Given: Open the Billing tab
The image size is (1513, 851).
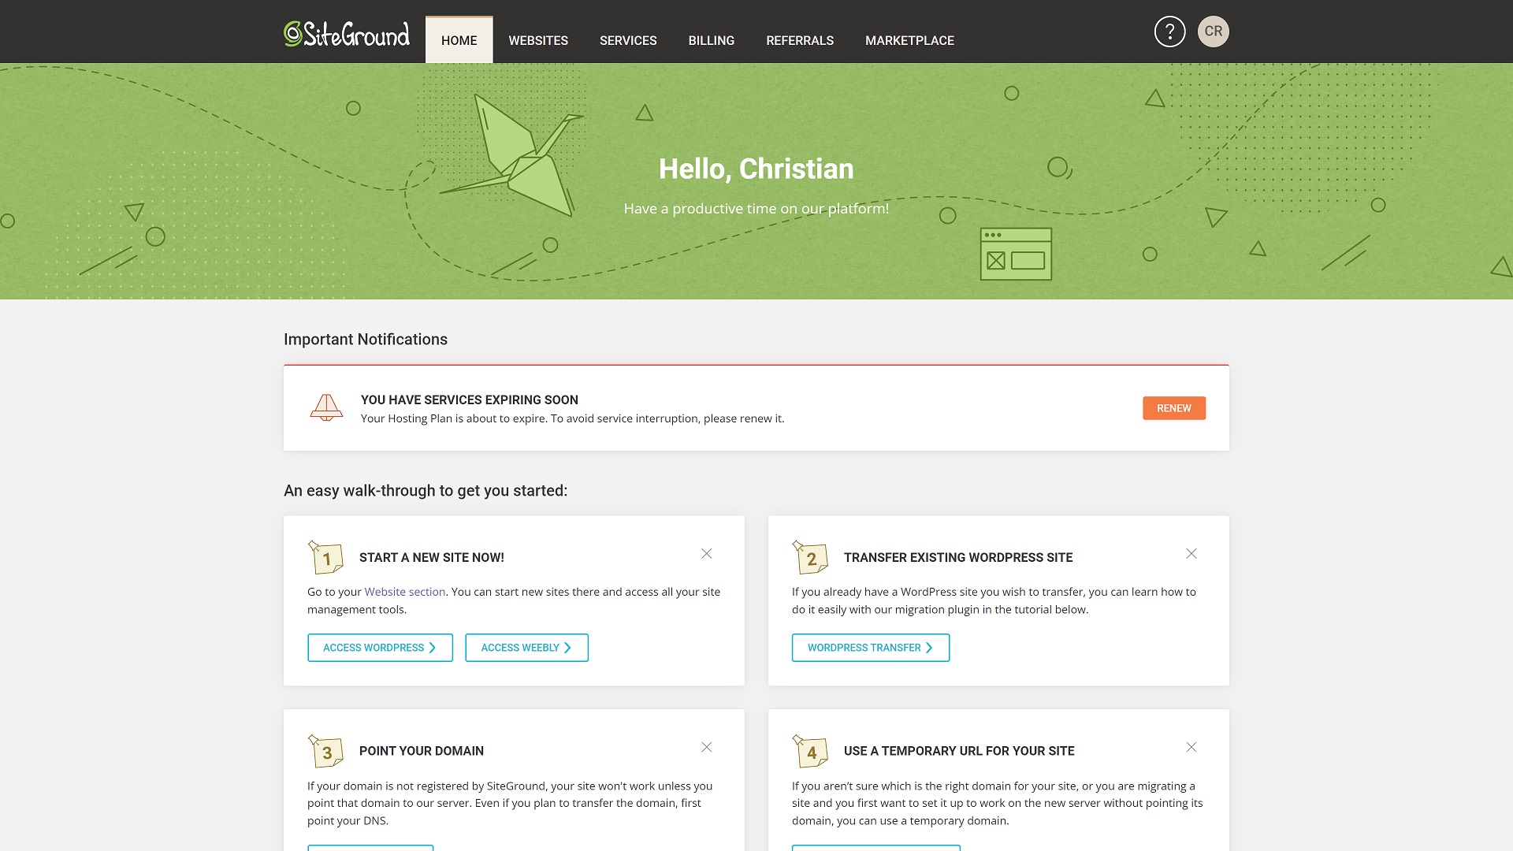Looking at the screenshot, I should [x=712, y=40].
